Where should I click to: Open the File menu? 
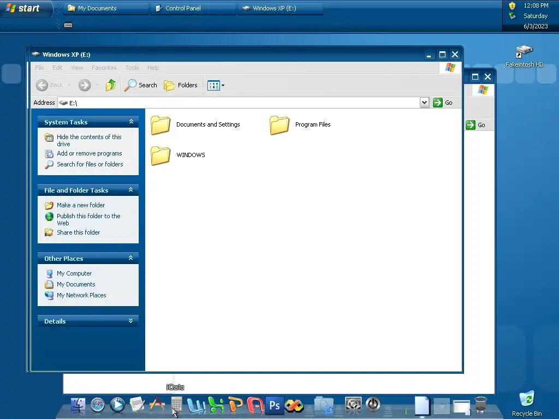point(39,68)
